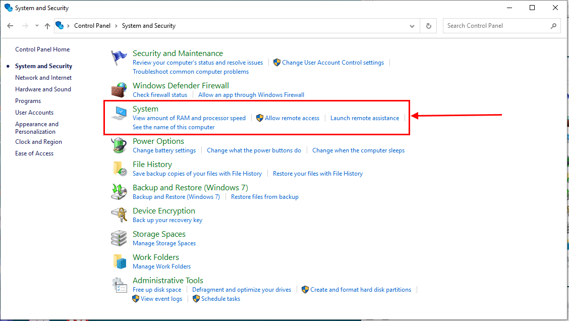Click Change battery settings link

point(164,150)
